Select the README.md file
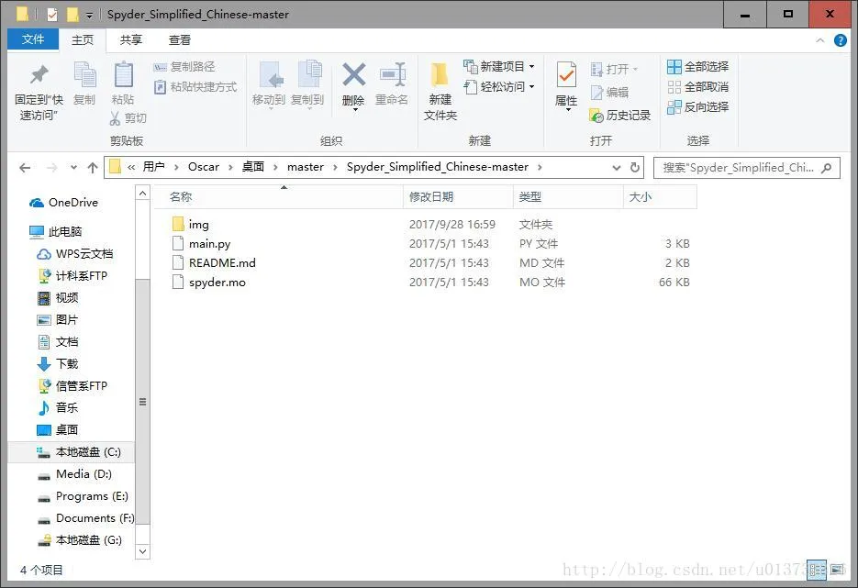Screen dimensions: 858x588 click(x=222, y=263)
